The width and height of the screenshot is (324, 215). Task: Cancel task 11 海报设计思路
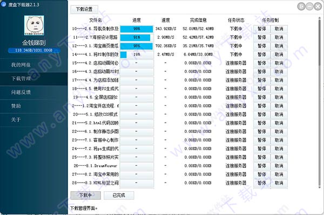pos(279,37)
